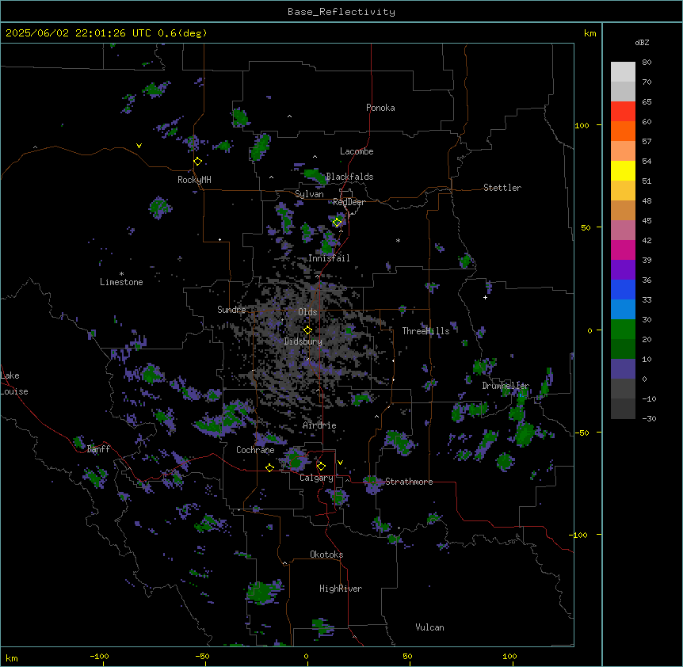Click the Cochrane label
683x667 pixels.
(x=255, y=450)
